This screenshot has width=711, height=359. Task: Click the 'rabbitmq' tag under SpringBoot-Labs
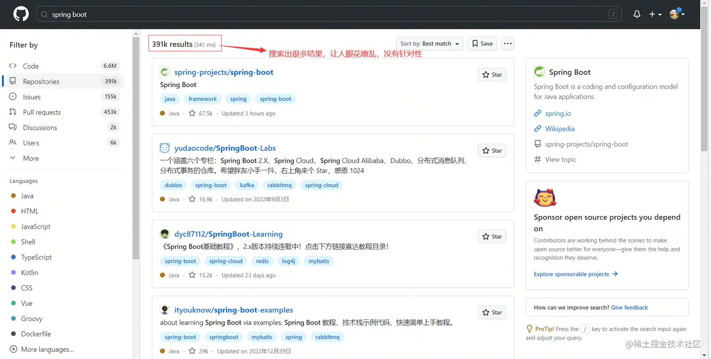(x=279, y=185)
